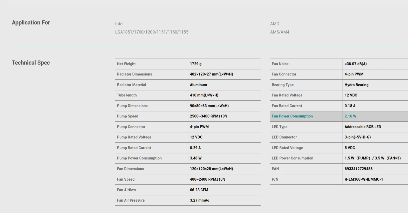Click the 'Pump Rated Current' label
This screenshot has height=213, width=408.
tap(134, 148)
